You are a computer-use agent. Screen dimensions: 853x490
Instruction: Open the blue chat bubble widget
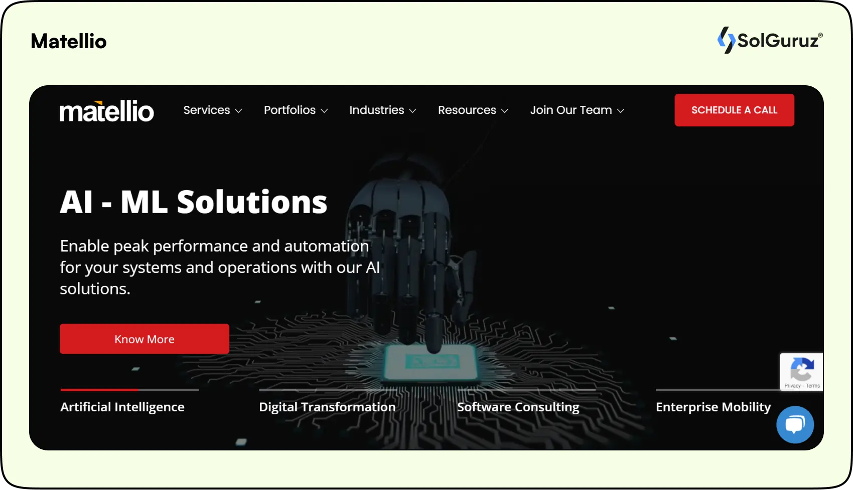[x=795, y=425]
